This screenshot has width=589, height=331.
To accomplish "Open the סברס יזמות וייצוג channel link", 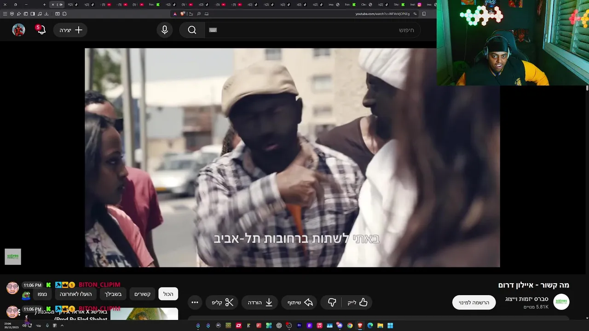I will [526, 299].
